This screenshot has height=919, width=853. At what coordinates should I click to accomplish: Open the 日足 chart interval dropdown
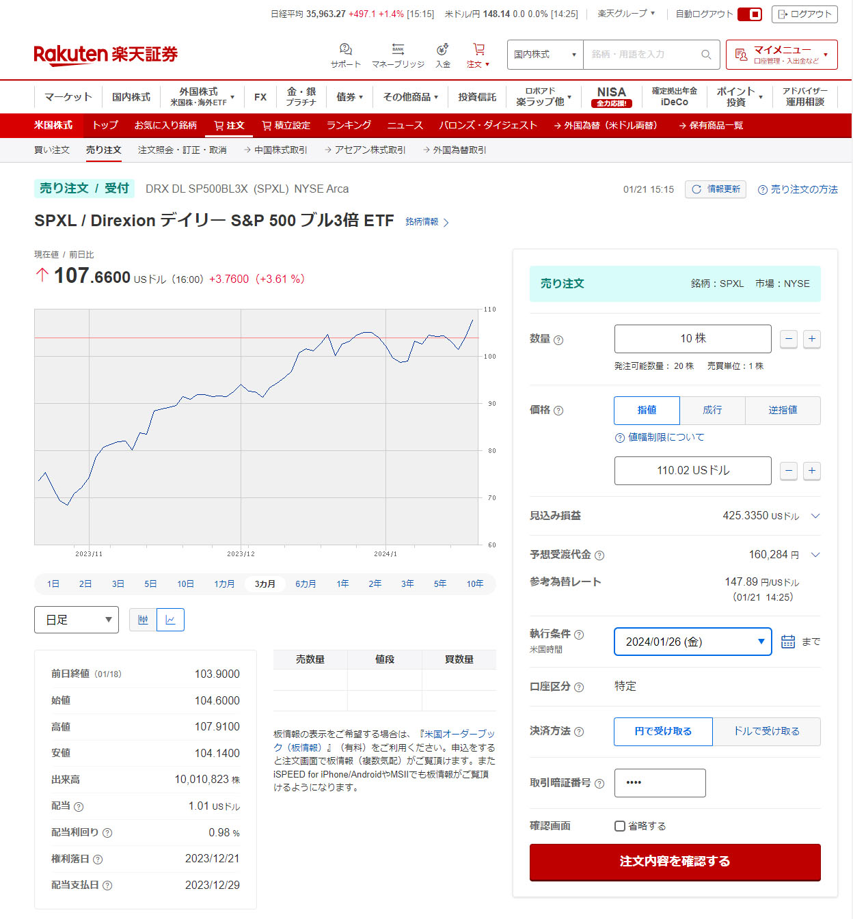77,620
